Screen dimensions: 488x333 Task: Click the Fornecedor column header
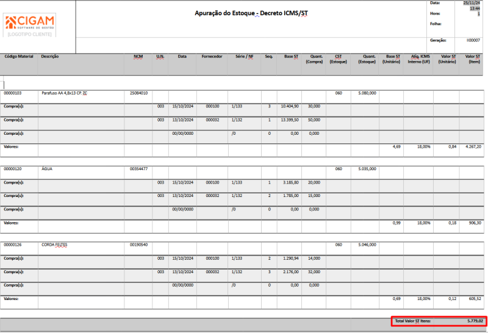[x=212, y=56]
